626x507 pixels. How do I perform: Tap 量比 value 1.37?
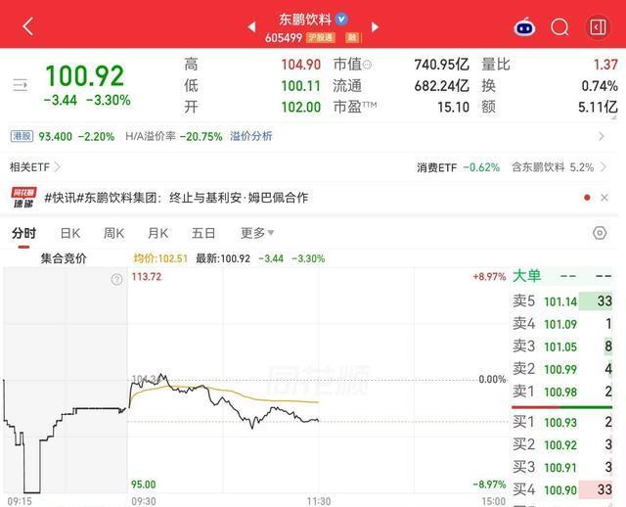click(605, 65)
